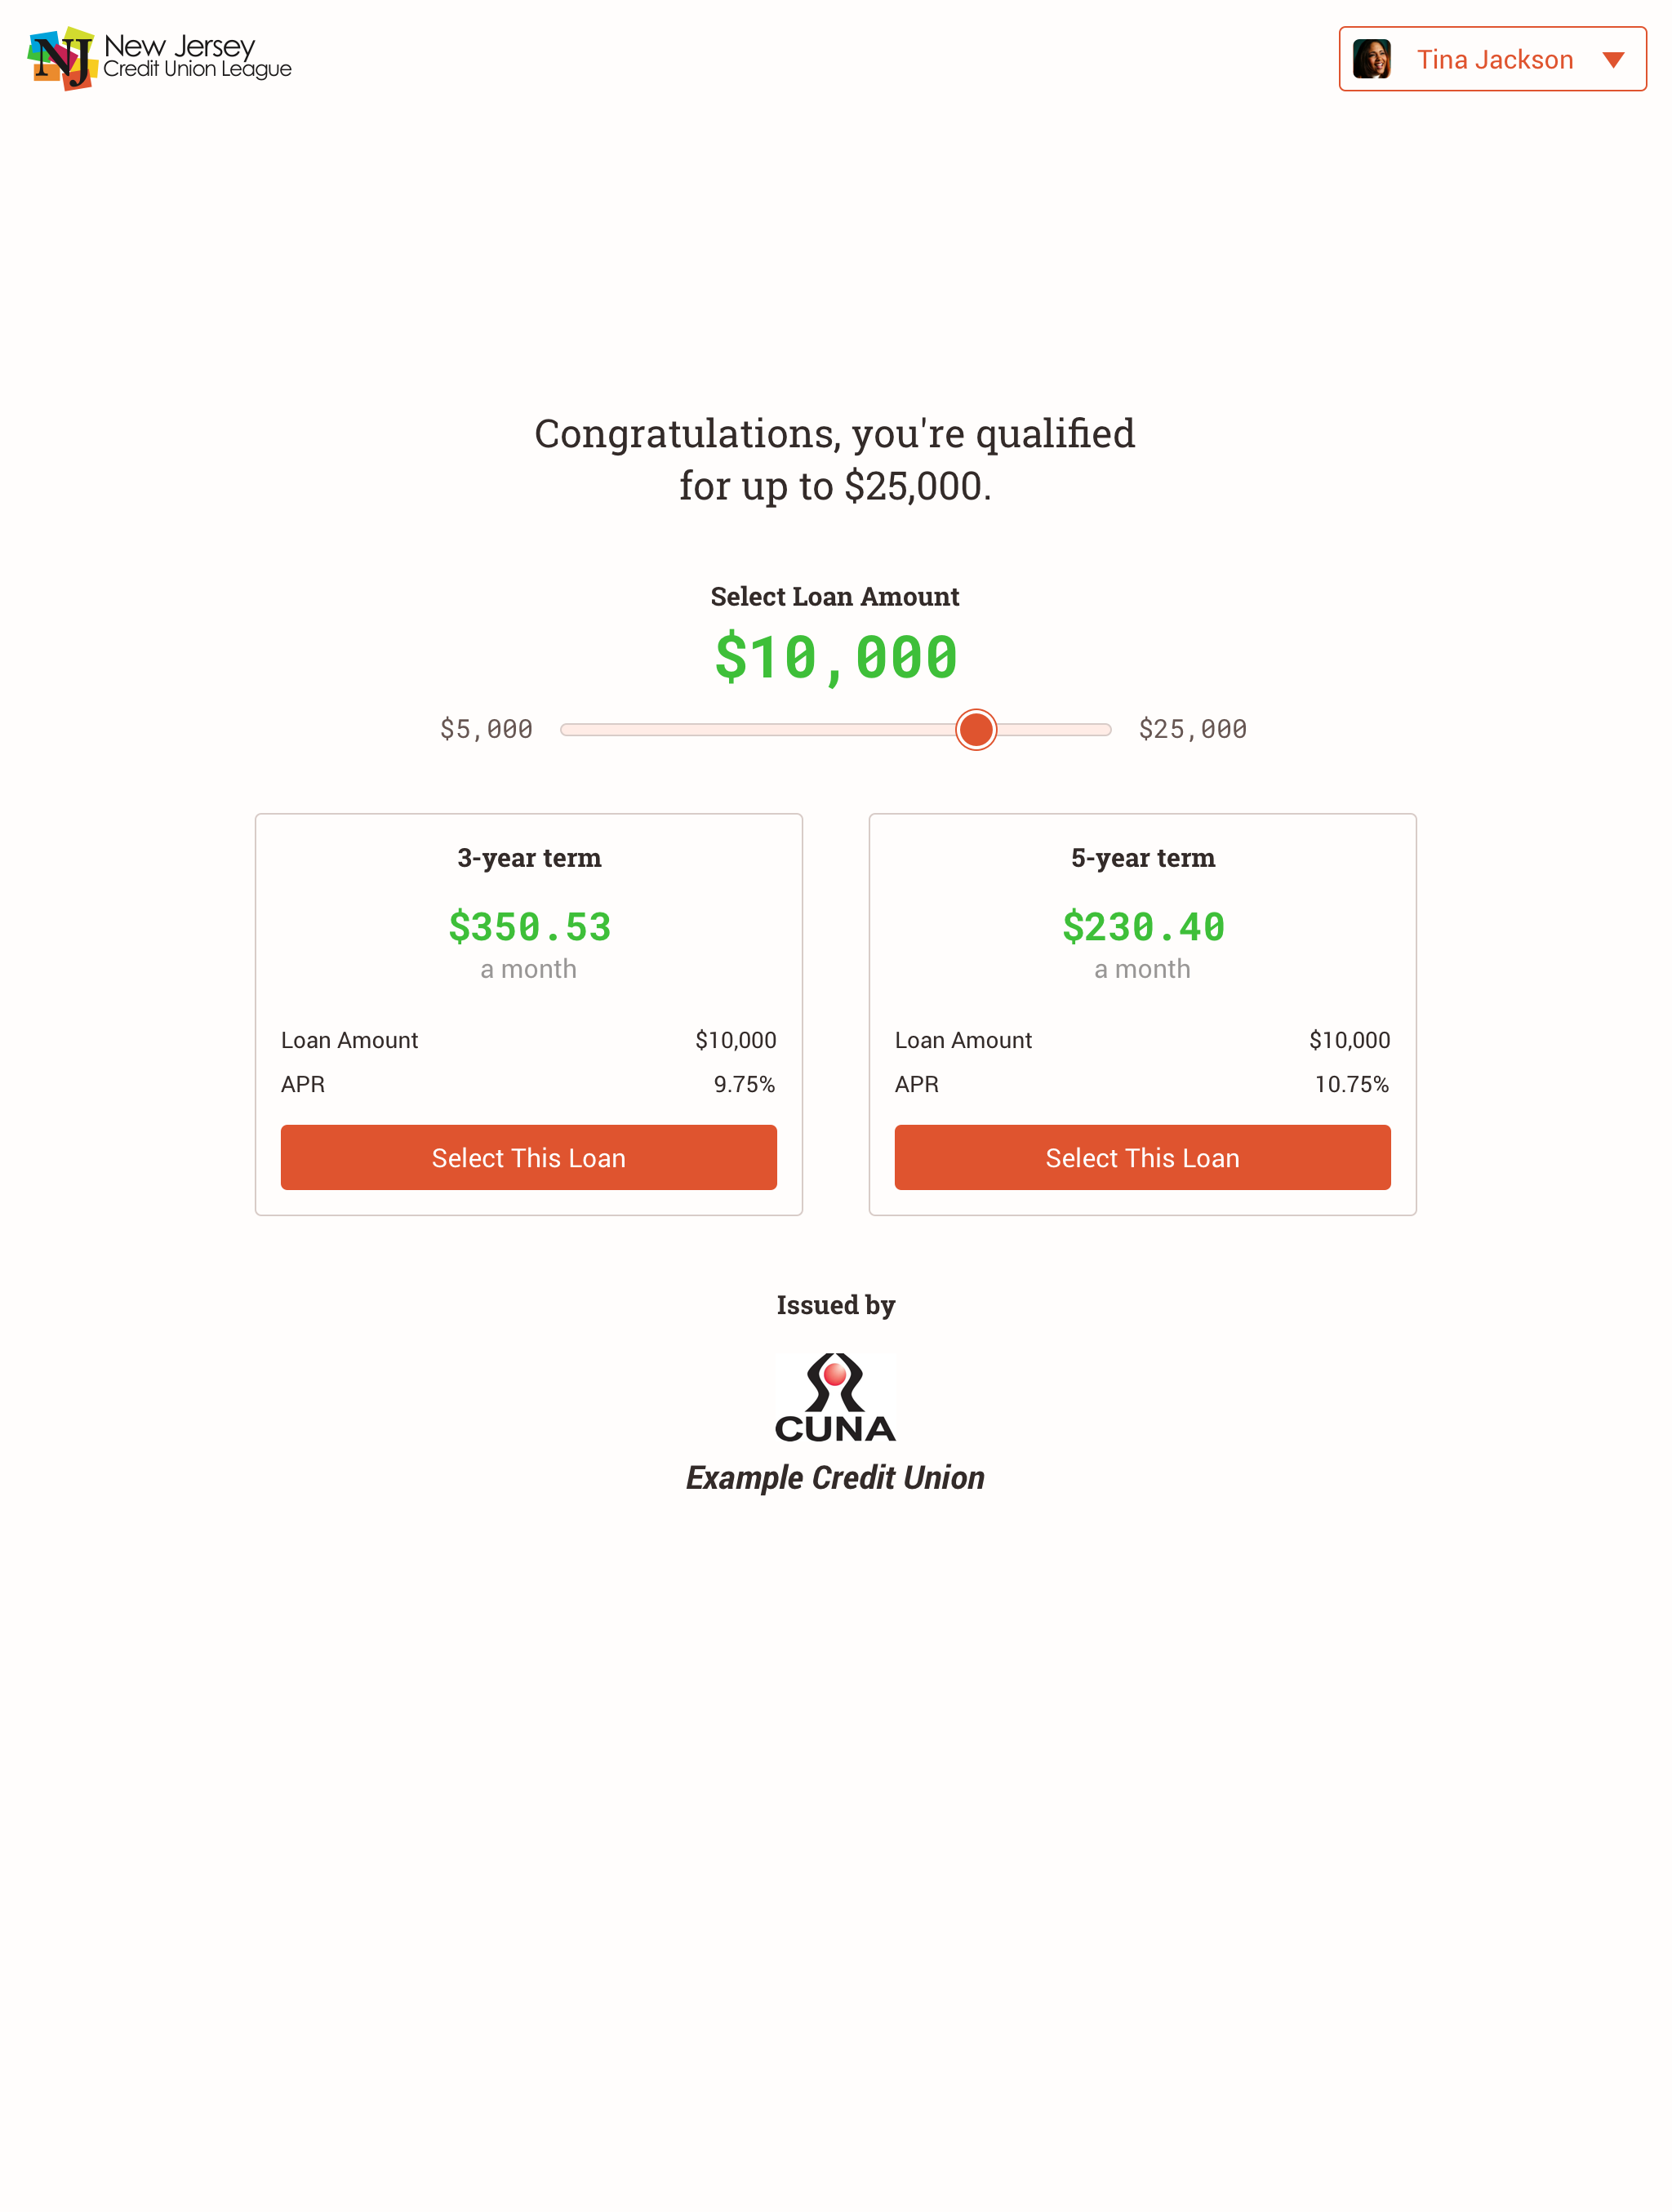Select the 5-year term loan
Image resolution: width=1672 pixels, height=2212 pixels.
point(1142,1157)
